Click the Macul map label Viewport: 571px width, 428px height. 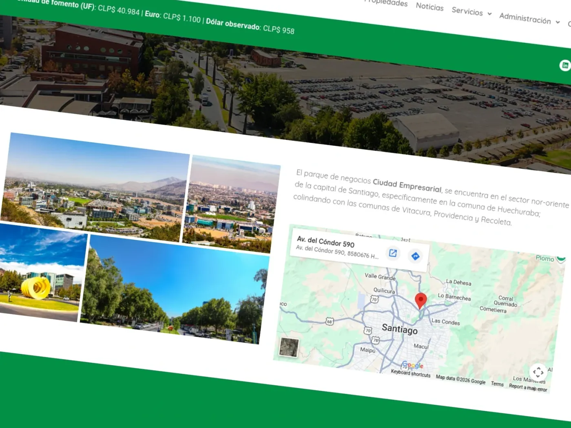pos(421,346)
